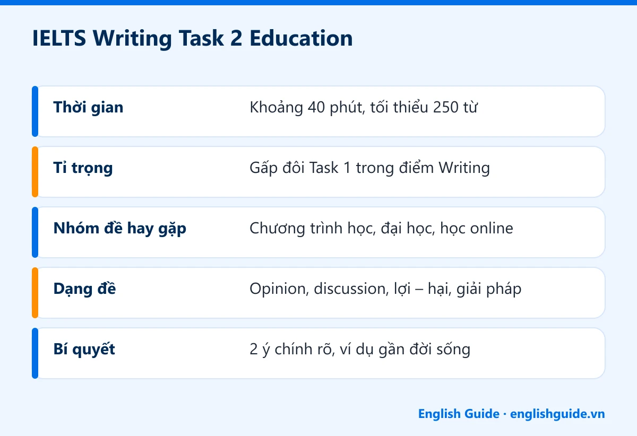The width and height of the screenshot is (637, 436).
Task: Select the Nhóm đề hay gặp label
Action: pos(119,229)
